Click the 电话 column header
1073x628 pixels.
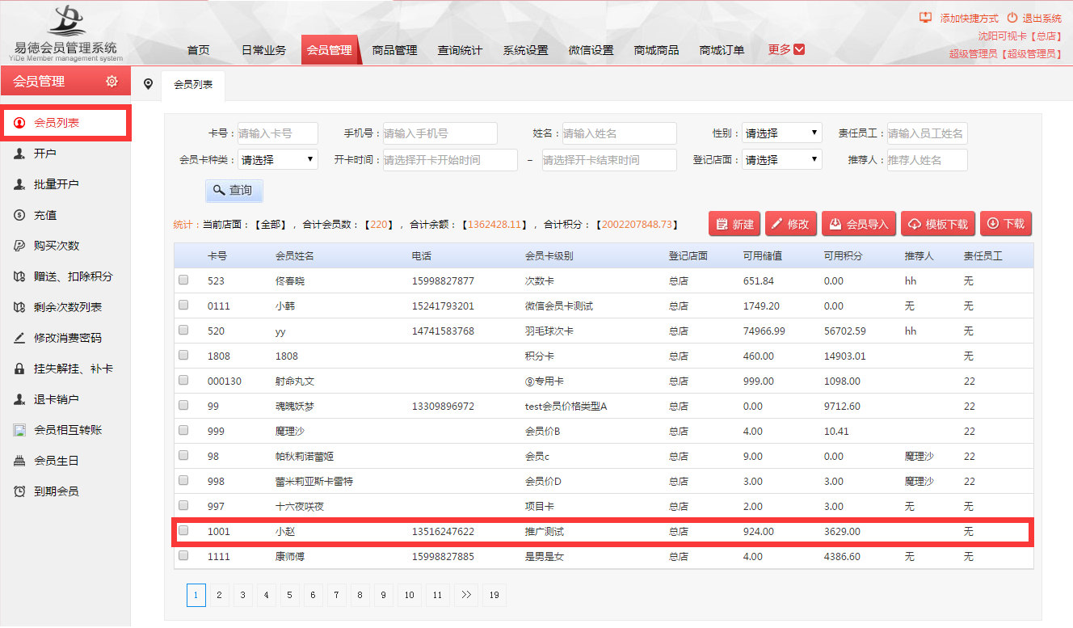(421, 256)
